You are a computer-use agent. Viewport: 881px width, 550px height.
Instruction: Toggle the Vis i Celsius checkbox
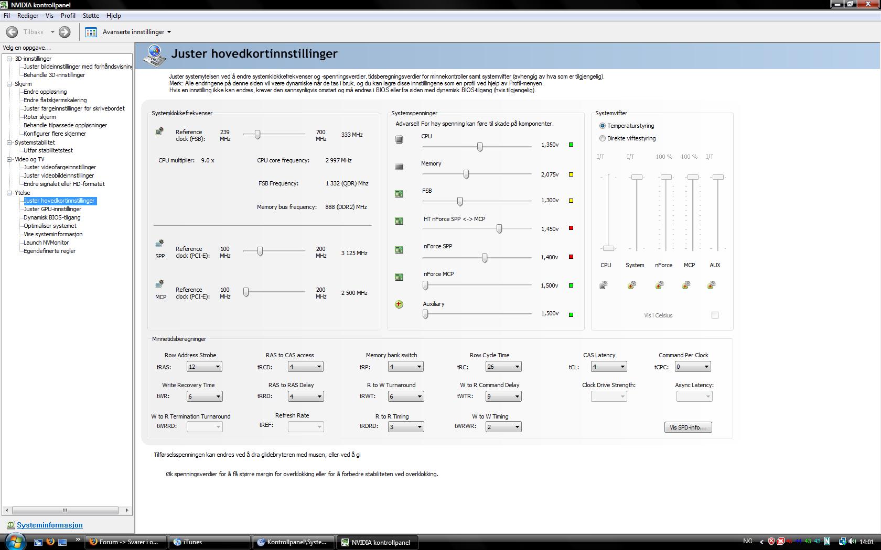715,315
